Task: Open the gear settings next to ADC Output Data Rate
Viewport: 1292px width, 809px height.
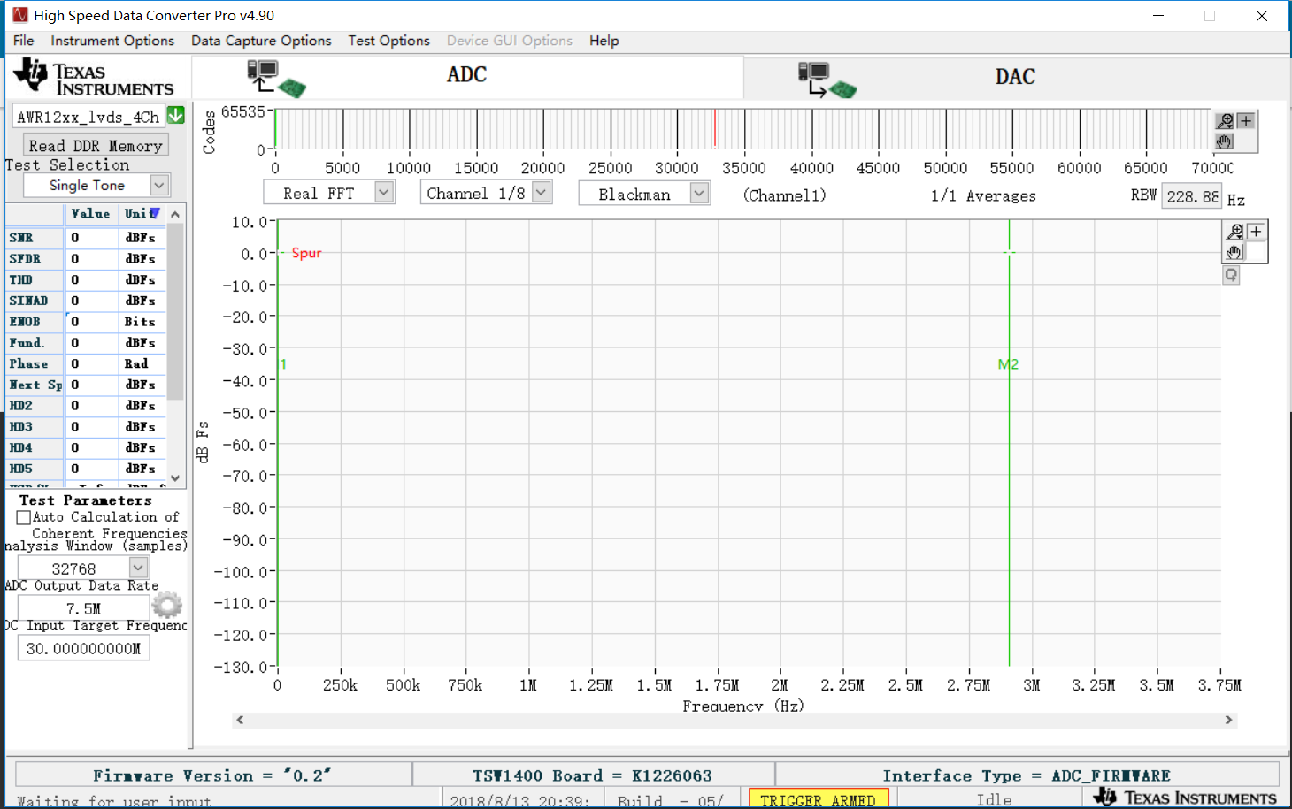Action: coord(166,607)
